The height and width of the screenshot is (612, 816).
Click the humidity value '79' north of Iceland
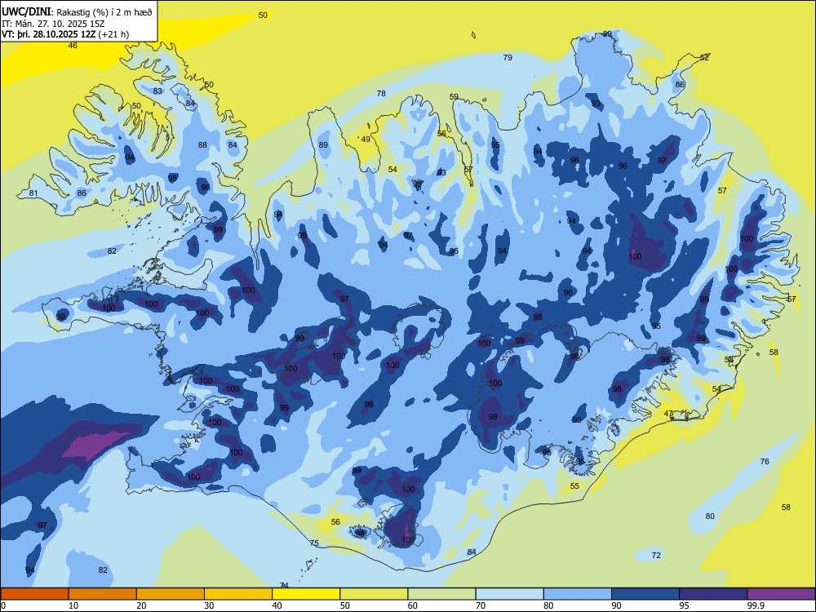pyautogui.click(x=508, y=57)
